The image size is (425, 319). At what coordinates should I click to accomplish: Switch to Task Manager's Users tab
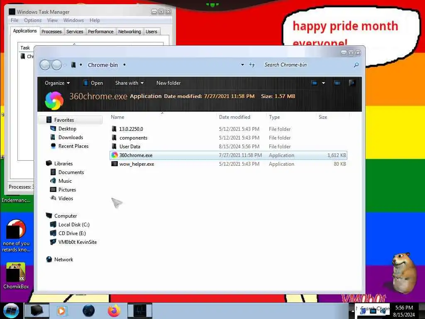pos(151,32)
